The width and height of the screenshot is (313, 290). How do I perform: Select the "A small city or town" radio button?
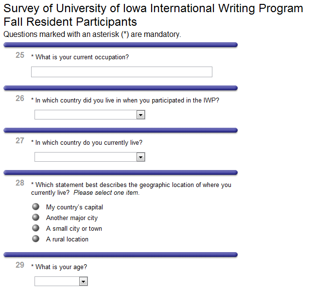[x=35, y=228]
